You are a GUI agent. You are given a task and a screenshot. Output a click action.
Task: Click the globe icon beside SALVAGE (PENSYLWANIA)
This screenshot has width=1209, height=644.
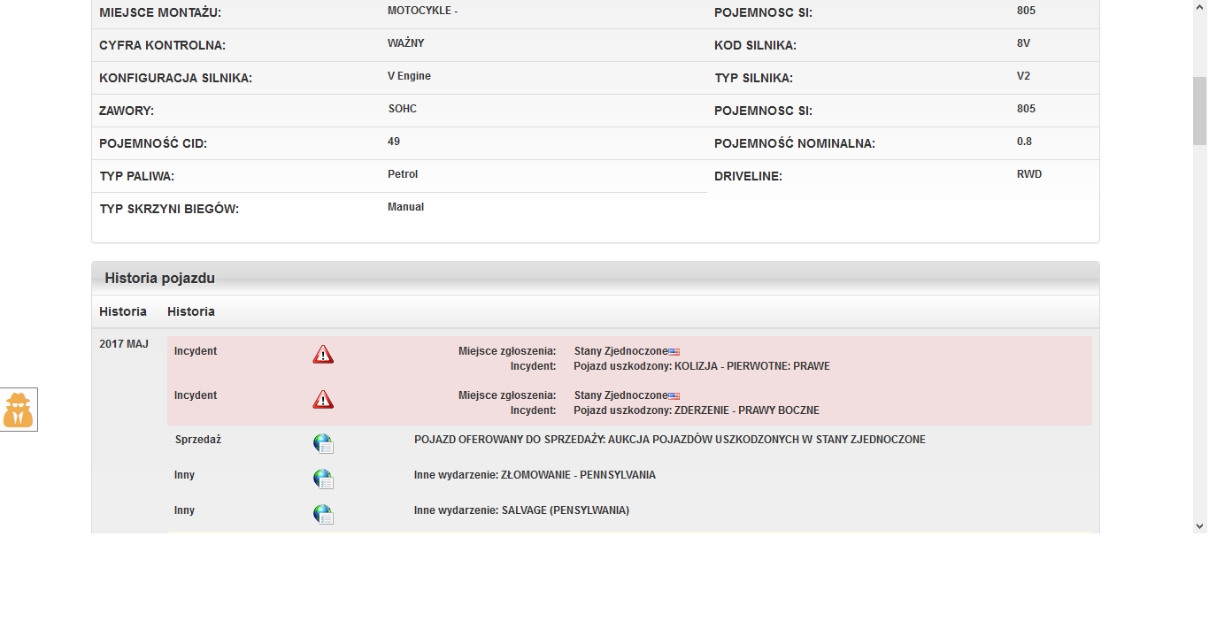323,515
